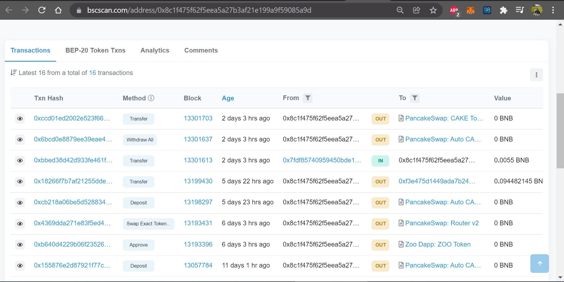The width and height of the screenshot is (564, 282).
Task: Open block 13199430
Action: (198, 181)
